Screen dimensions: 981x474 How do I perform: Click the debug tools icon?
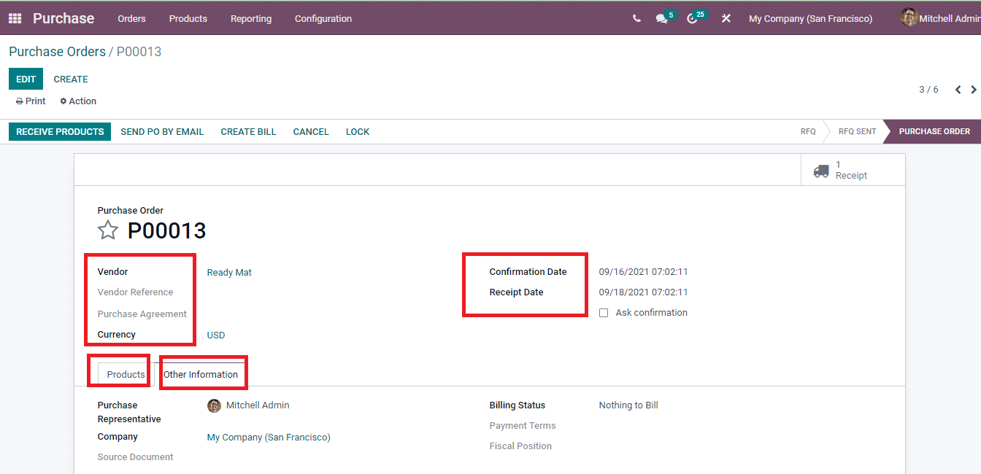(x=726, y=19)
